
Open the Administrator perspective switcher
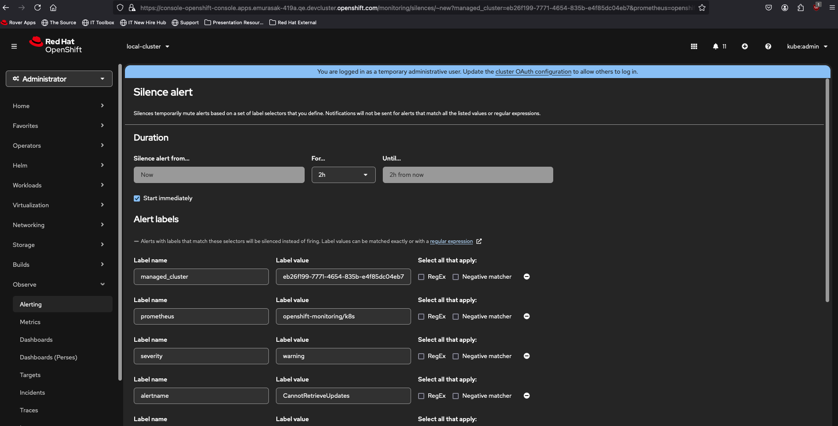coord(59,79)
